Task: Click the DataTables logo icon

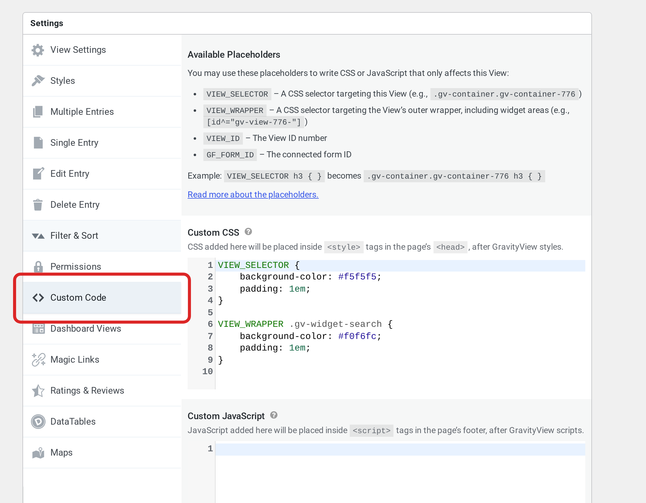Action: (x=38, y=422)
